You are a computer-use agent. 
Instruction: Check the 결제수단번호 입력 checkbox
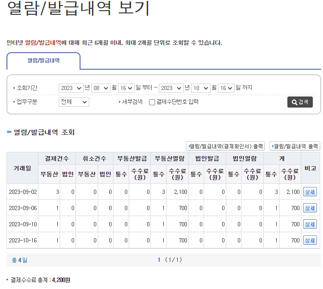152,102
